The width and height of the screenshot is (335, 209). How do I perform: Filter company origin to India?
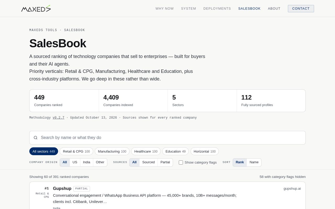(x=87, y=162)
